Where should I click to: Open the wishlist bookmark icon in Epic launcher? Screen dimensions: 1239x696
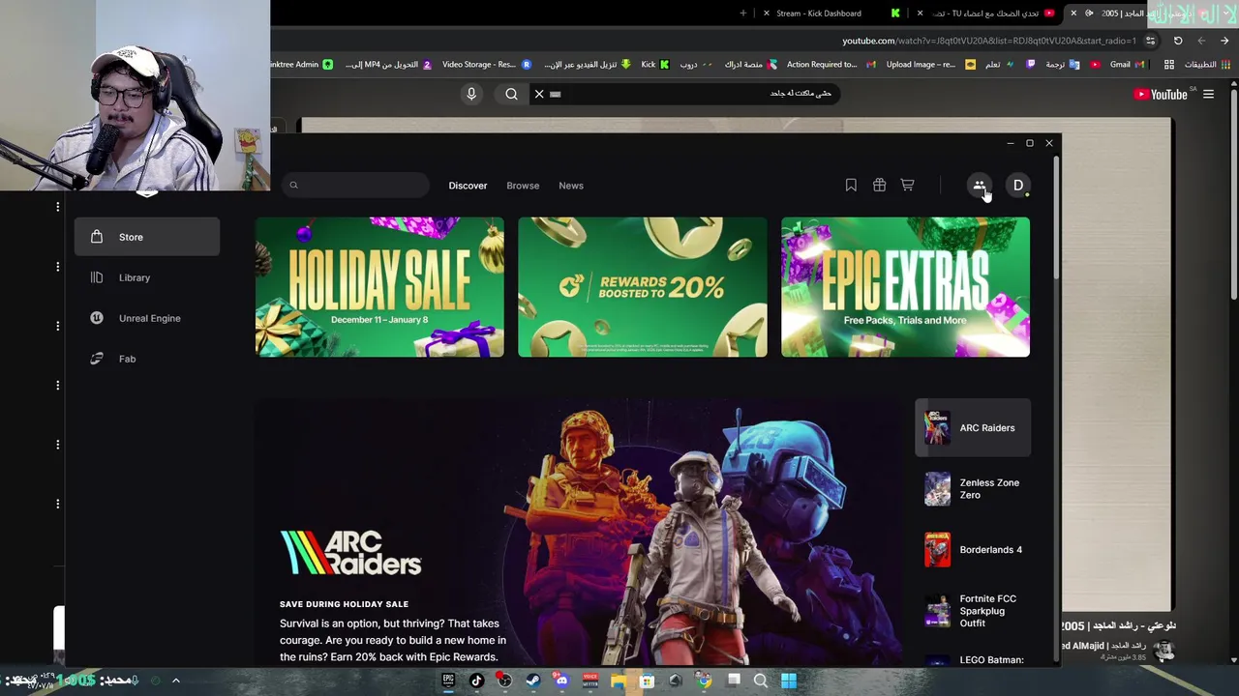[851, 185]
